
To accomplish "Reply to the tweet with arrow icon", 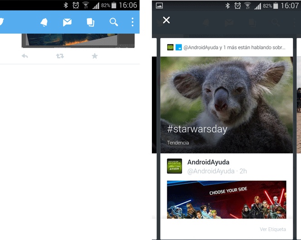I will (x=25, y=56).
